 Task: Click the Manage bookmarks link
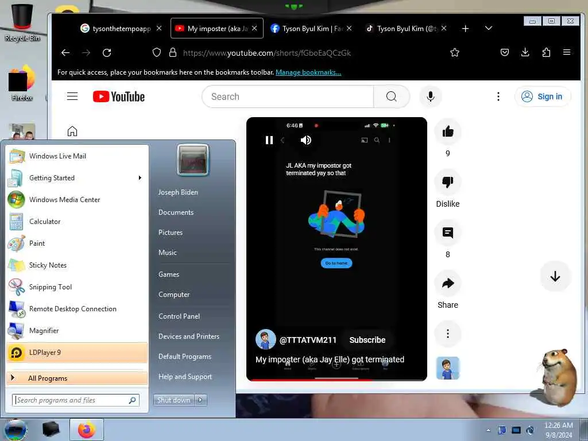point(308,72)
